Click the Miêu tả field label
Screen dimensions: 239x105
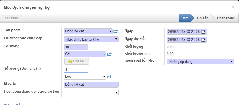click(10, 84)
